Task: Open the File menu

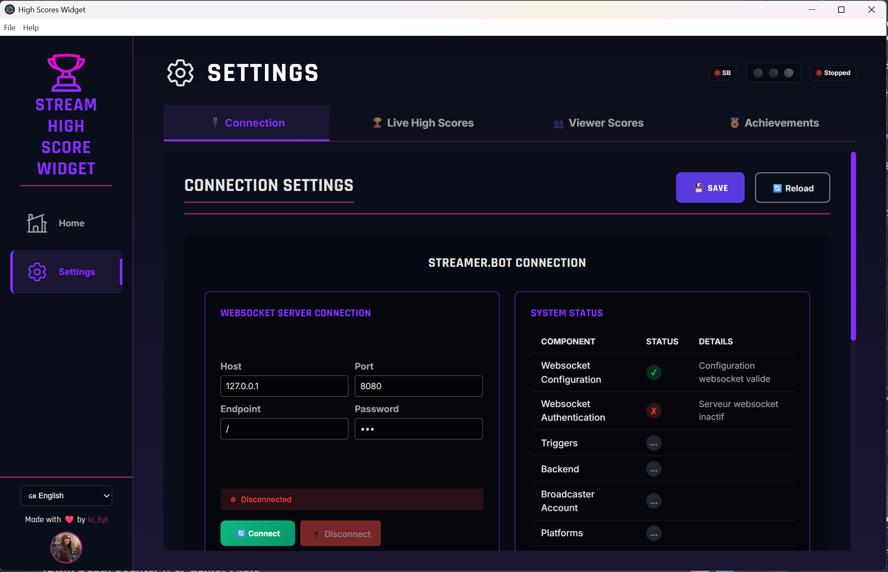Action: [x=9, y=28]
